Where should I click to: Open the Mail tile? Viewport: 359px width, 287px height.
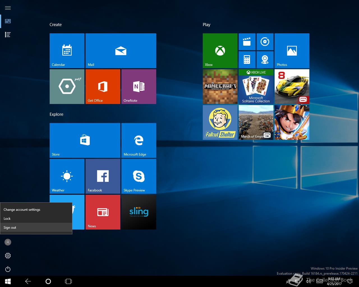coord(121,51)
